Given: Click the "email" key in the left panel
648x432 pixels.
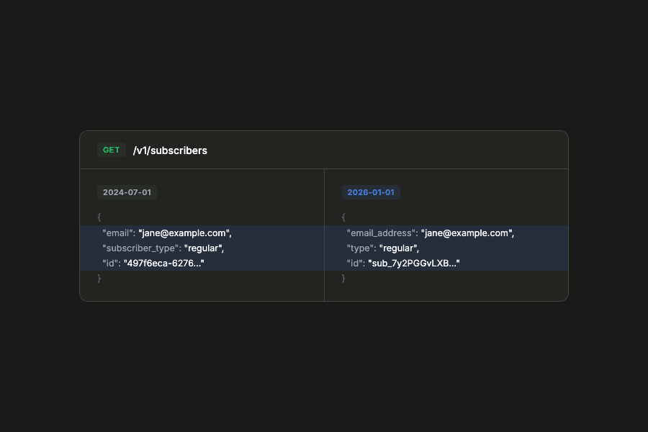Looking at the screenshot, I should click(x=119, y=233).
